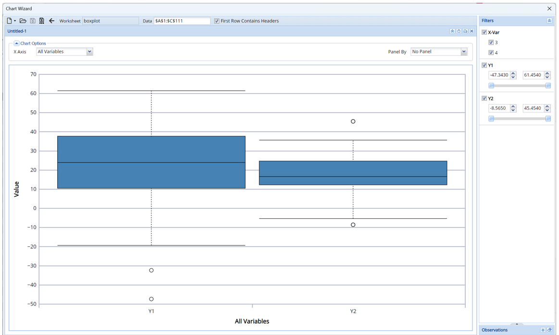
Task: Open the Panel By dropdown
Action: pos(464,52)
